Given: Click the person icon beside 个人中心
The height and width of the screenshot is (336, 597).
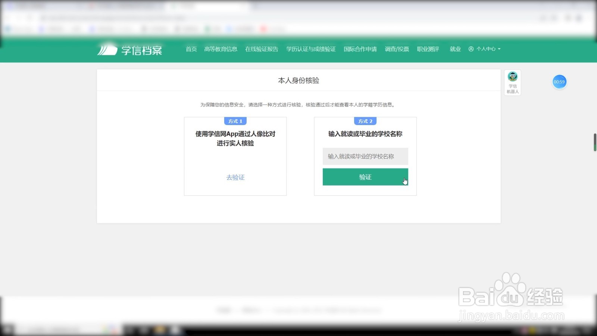Looking at the screenshot, I should [x=471, y=49].
